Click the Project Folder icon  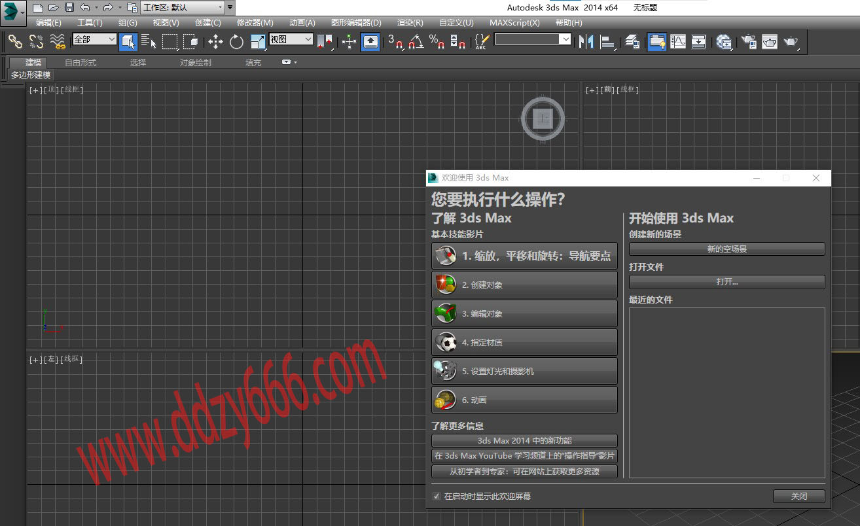coord(132,8)
